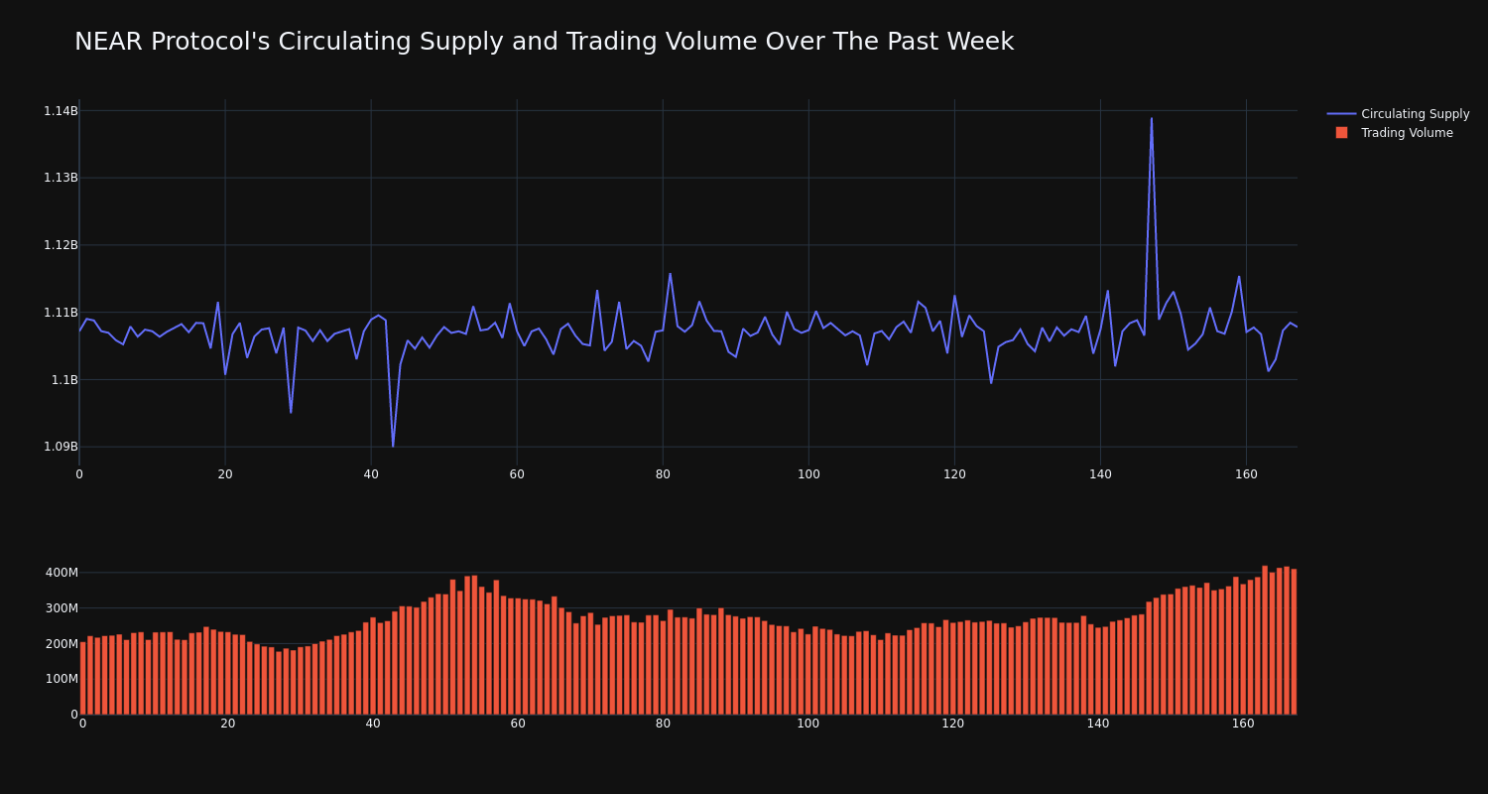
Task: Click the 1.14B y-axis label
Action: point(61,111)
